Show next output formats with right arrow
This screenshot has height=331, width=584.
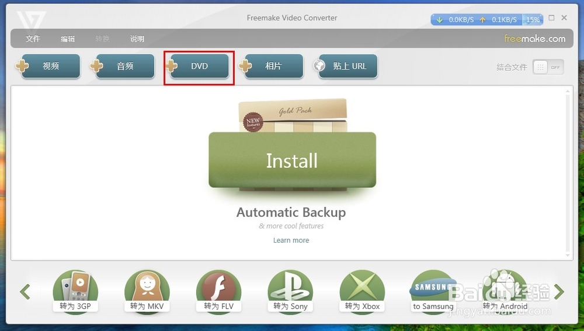[559, 291]
